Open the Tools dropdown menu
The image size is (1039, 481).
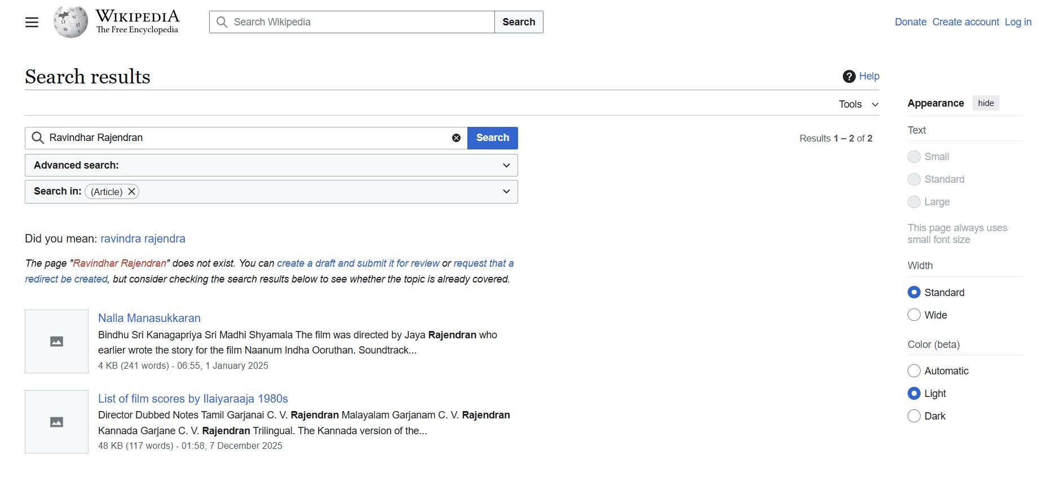point(858,104)
